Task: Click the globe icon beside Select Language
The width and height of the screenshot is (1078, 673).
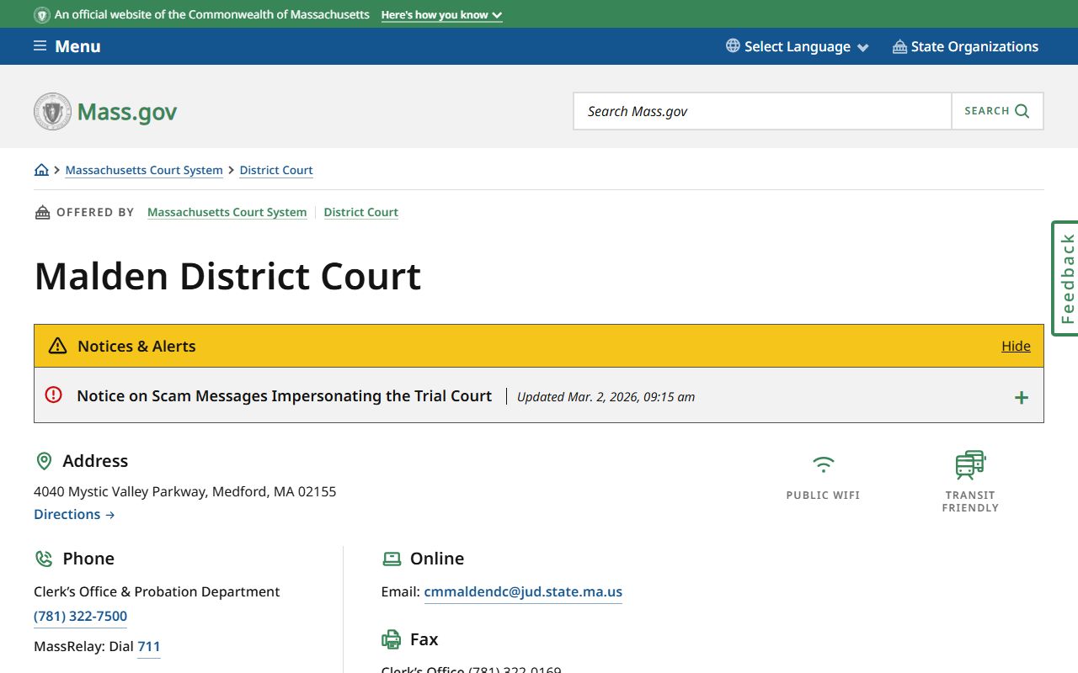Action: coord(733,46)
